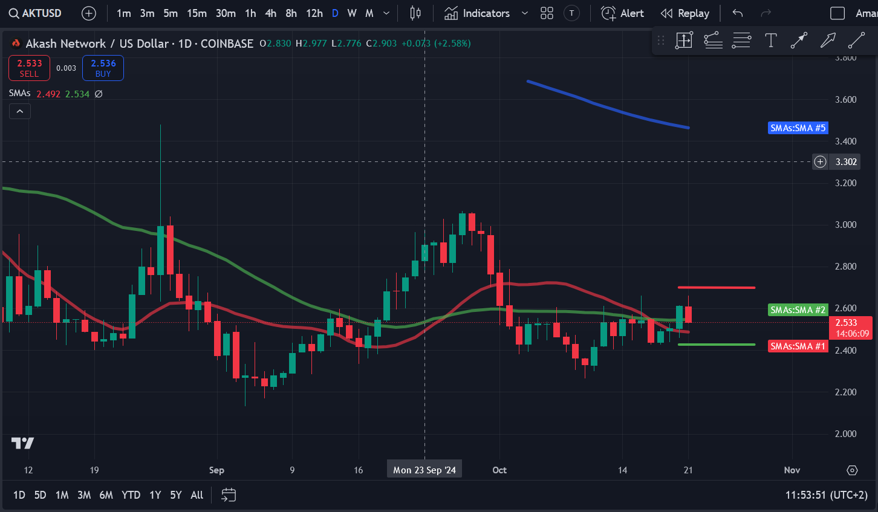This screenshot has width=878, height=512.
Task: Click the SMAs indicator legend name
Action: point(19,93)
